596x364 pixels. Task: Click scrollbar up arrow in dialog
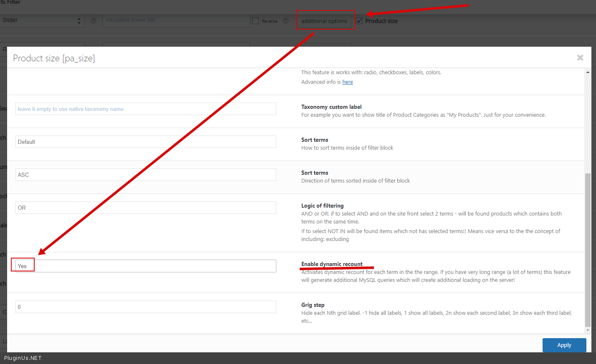click(588, 72)
